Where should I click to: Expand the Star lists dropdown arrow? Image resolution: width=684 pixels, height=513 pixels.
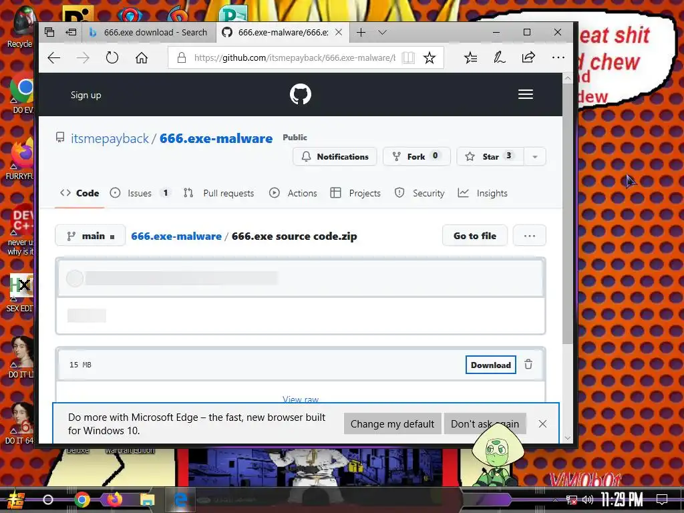535,156
